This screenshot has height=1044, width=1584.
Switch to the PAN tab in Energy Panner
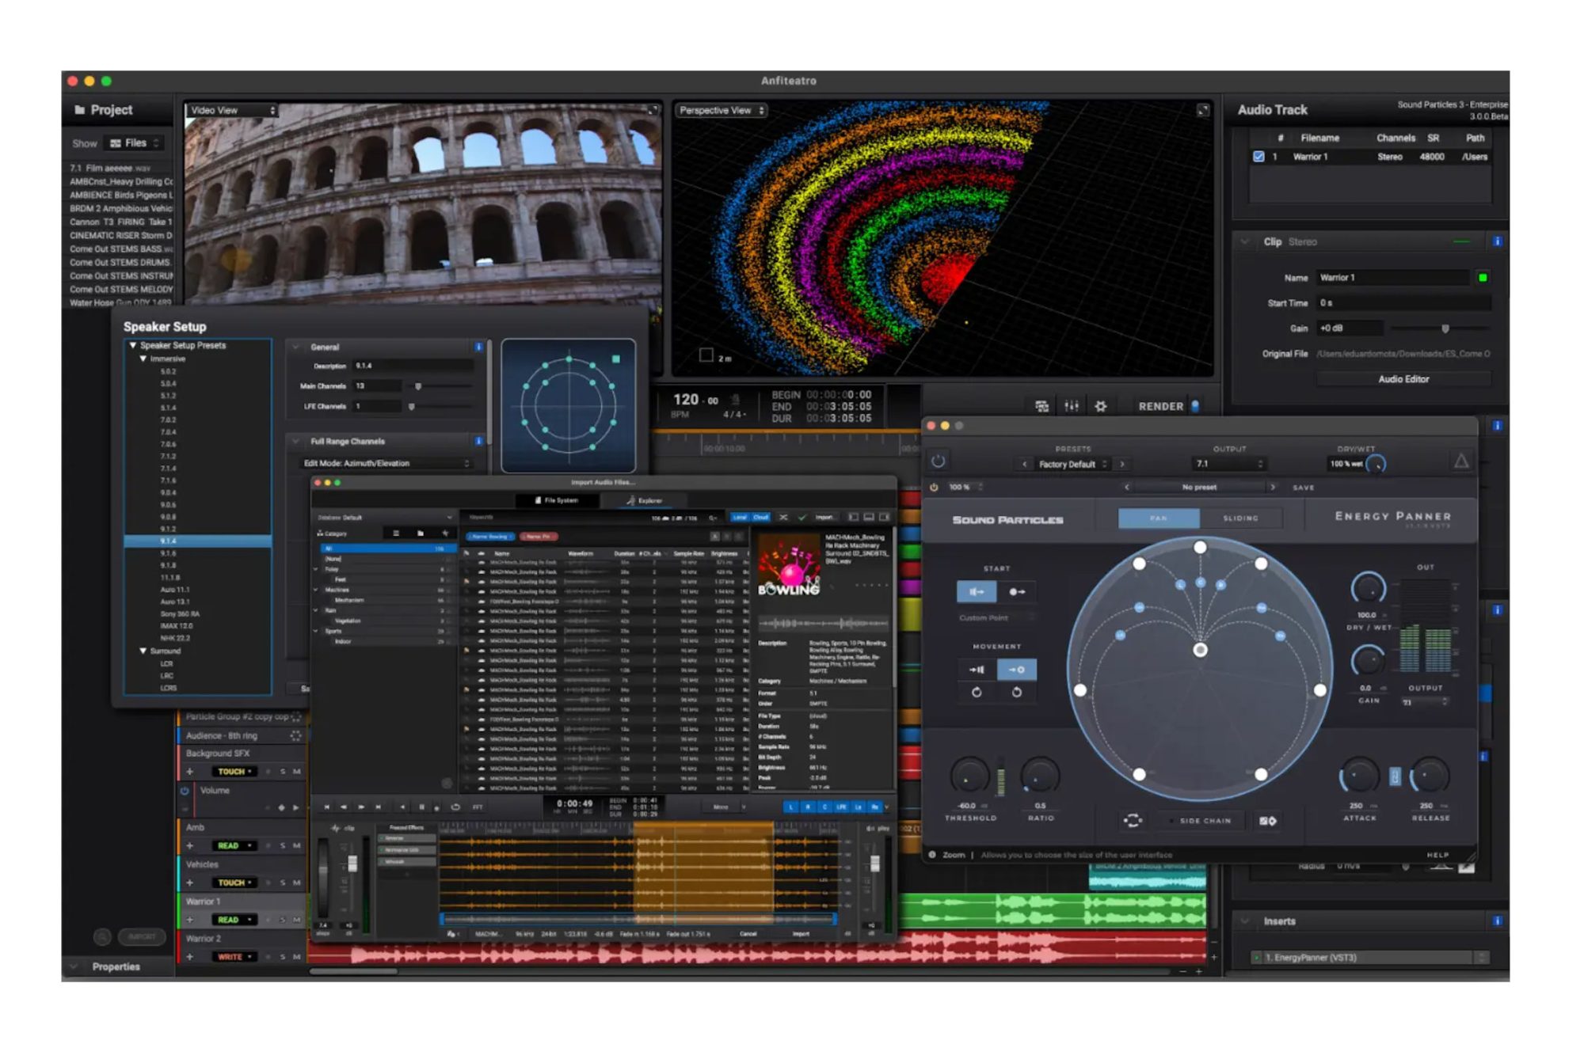(x=1159, y=518)
